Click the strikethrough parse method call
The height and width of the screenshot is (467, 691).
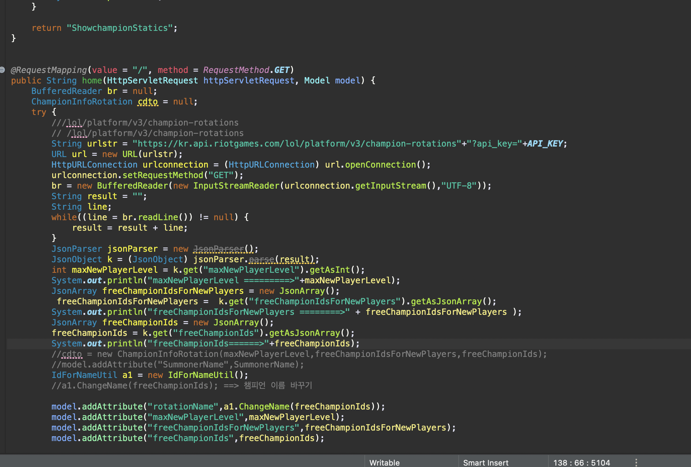[261, 259]
